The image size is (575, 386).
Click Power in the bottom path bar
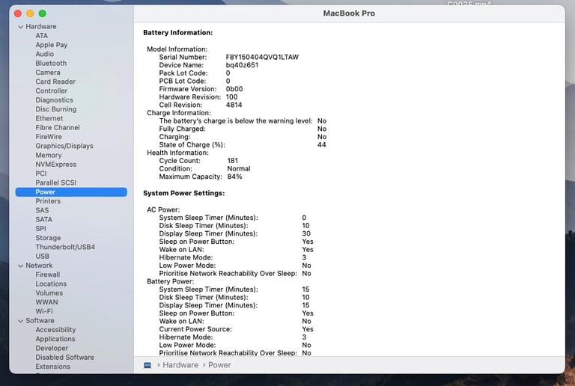pyautogui.click(x=219, y=365)
